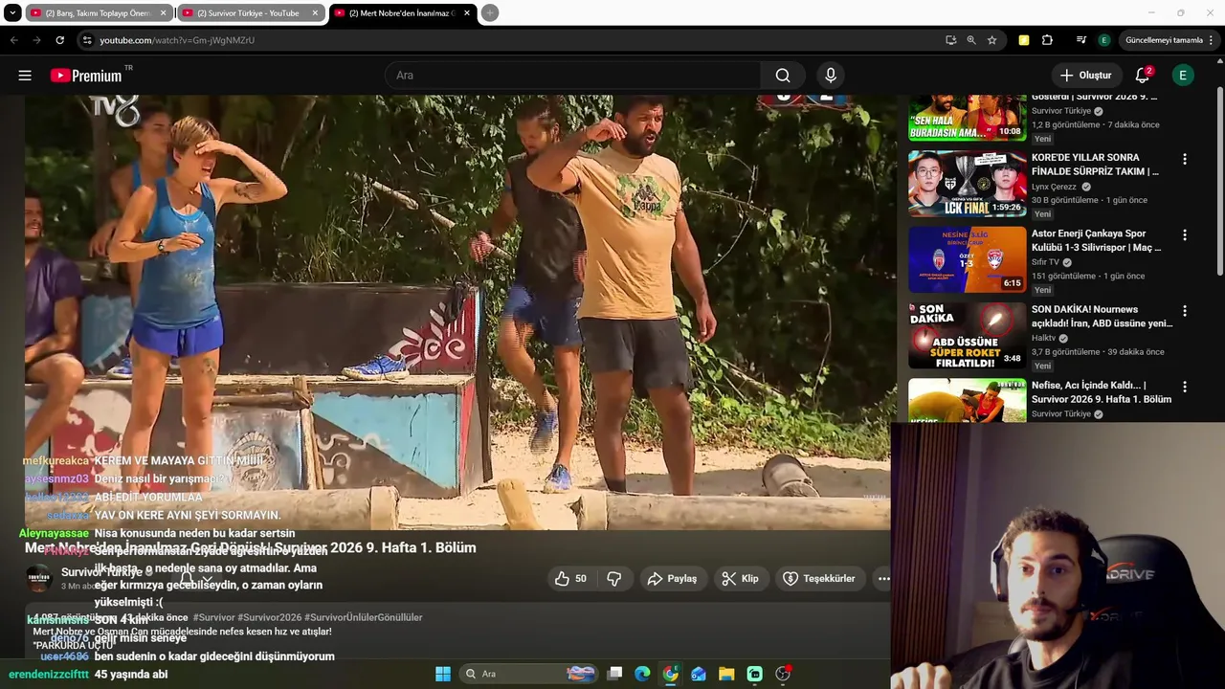Open Survivor thumbnail with 10:08 duration
The width and height of the screenshot is (1225, 689).
click(x=967, y=117)
